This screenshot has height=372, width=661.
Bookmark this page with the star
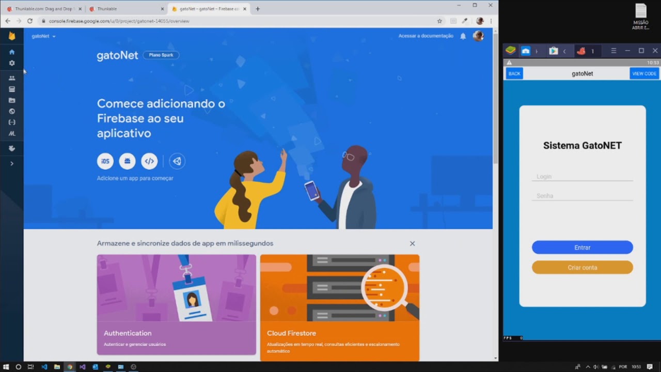point(439,21)
